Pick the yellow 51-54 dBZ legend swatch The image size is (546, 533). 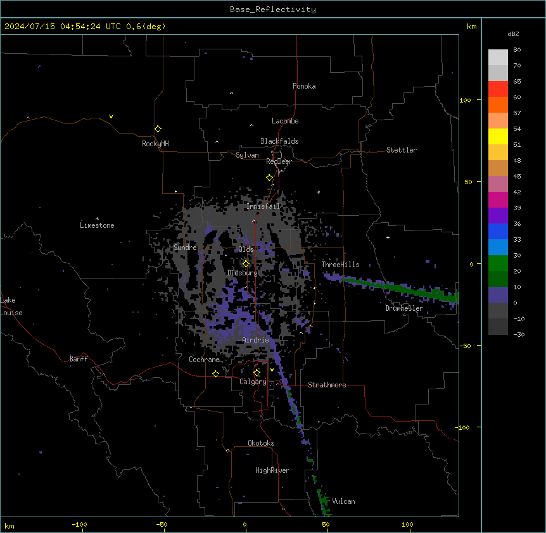[x=498, y=136]
